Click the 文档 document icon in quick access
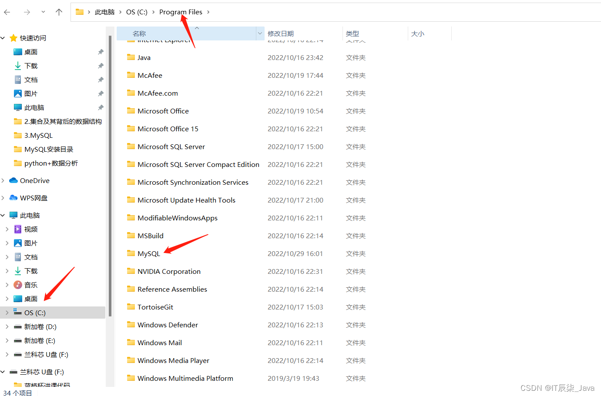This screenshot has height=396, width=601. (x=18, y=80)
